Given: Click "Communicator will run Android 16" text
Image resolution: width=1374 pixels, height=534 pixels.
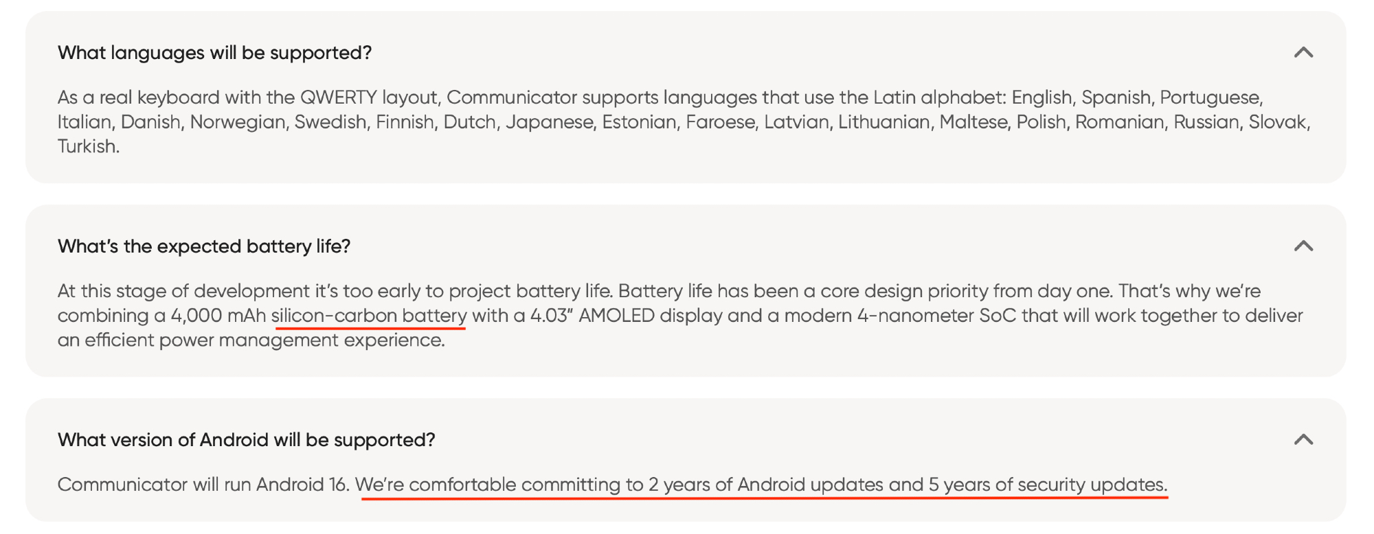Looking at the screenshot, I should click(x=203, y=485).
